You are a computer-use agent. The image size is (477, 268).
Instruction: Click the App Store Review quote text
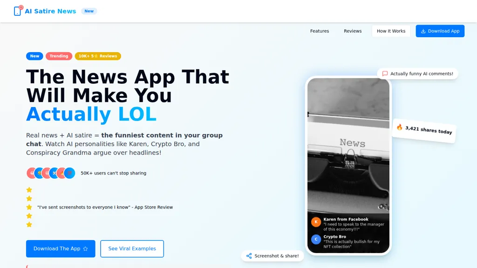105,207
